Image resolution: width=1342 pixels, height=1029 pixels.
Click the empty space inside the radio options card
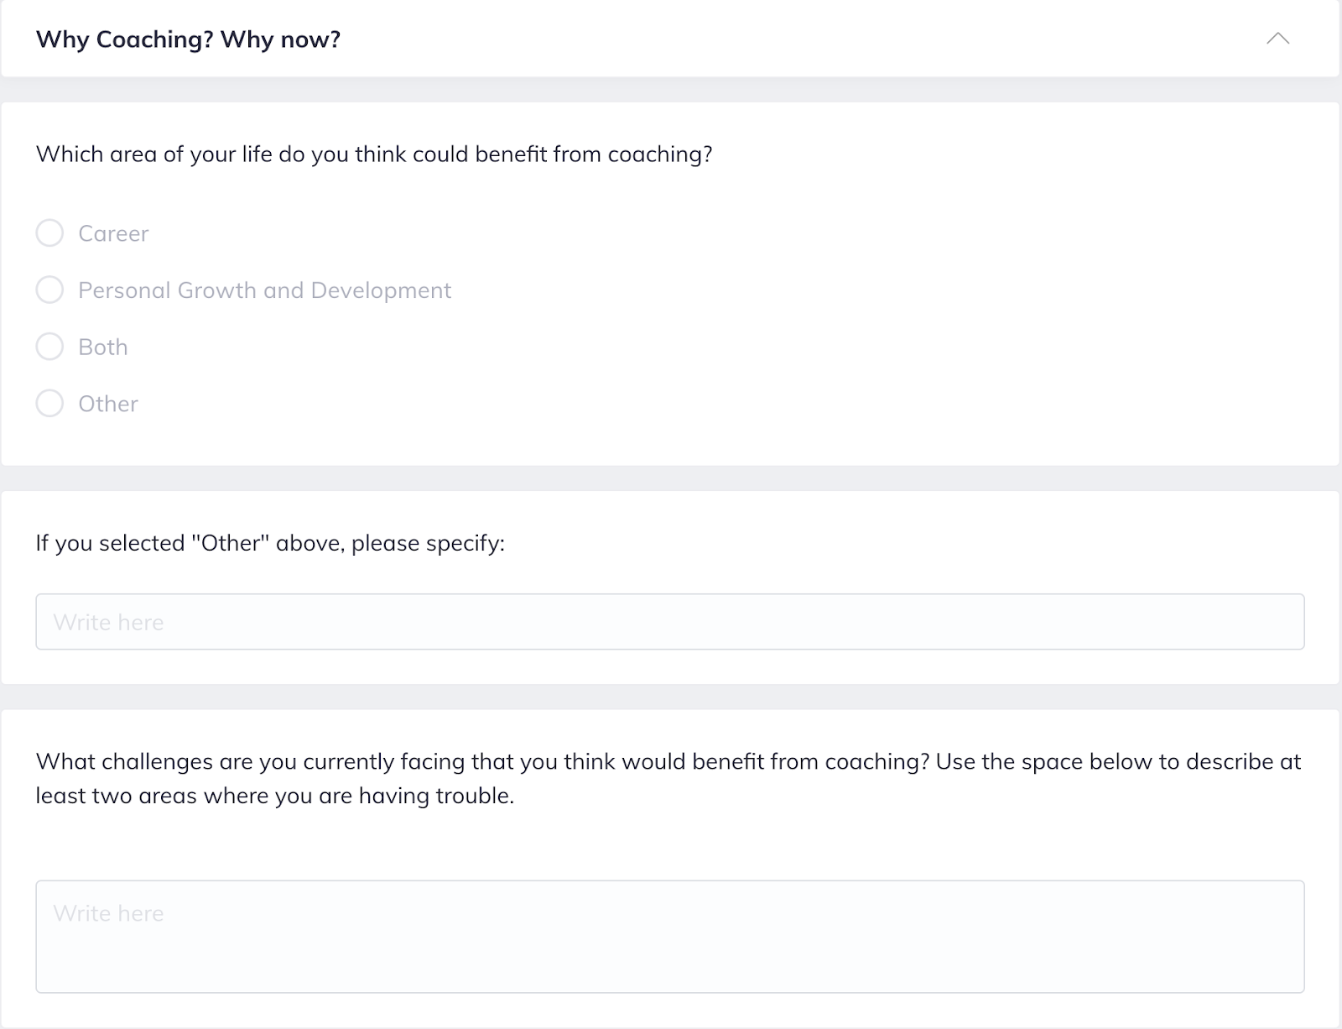[x=839, y=319]
